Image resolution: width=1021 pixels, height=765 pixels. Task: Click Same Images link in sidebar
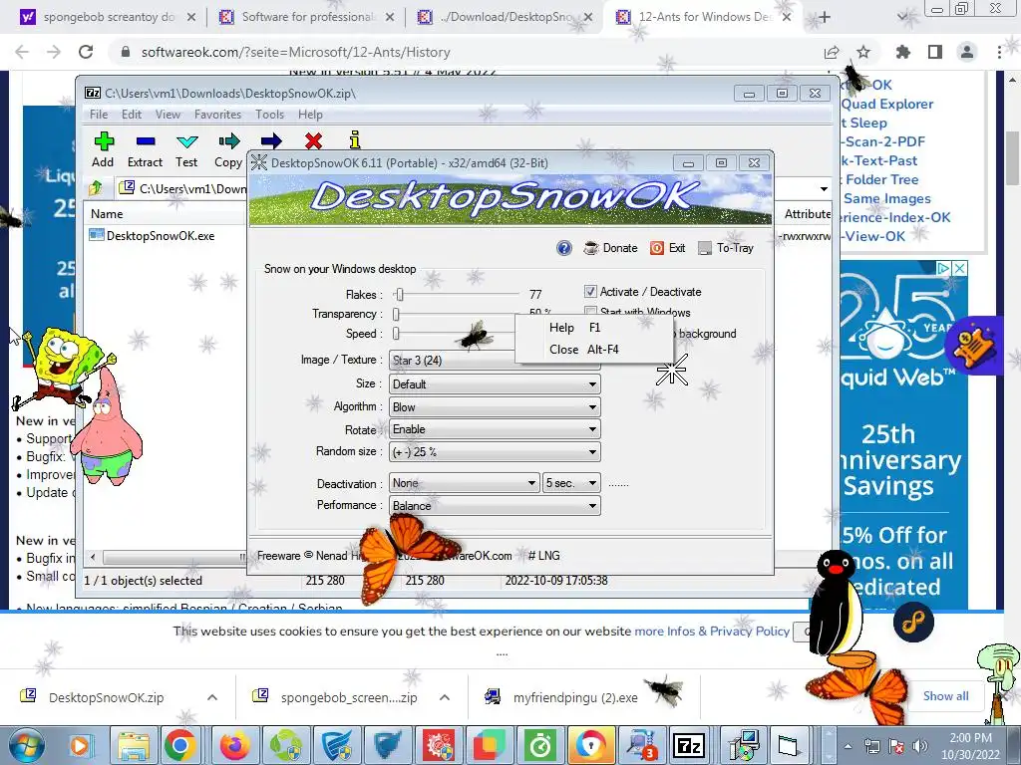(886, 198)
